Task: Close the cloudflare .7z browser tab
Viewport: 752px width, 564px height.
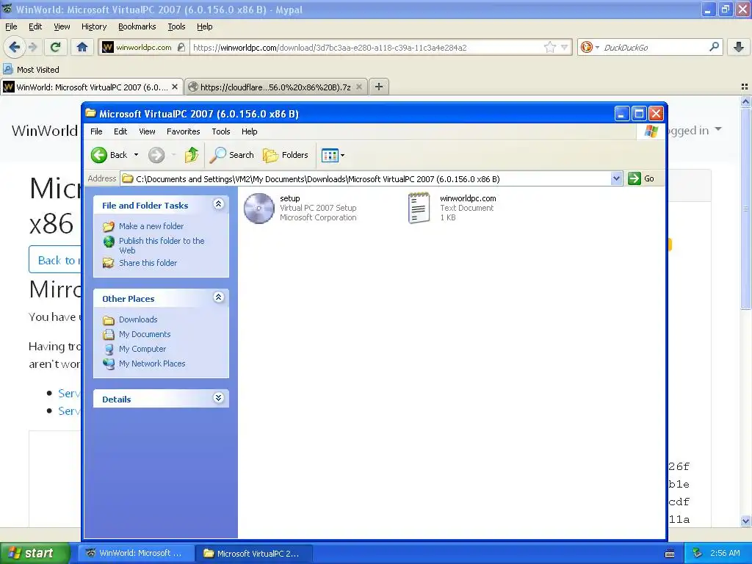Action: pyautogui.click(x=358, y=87)
